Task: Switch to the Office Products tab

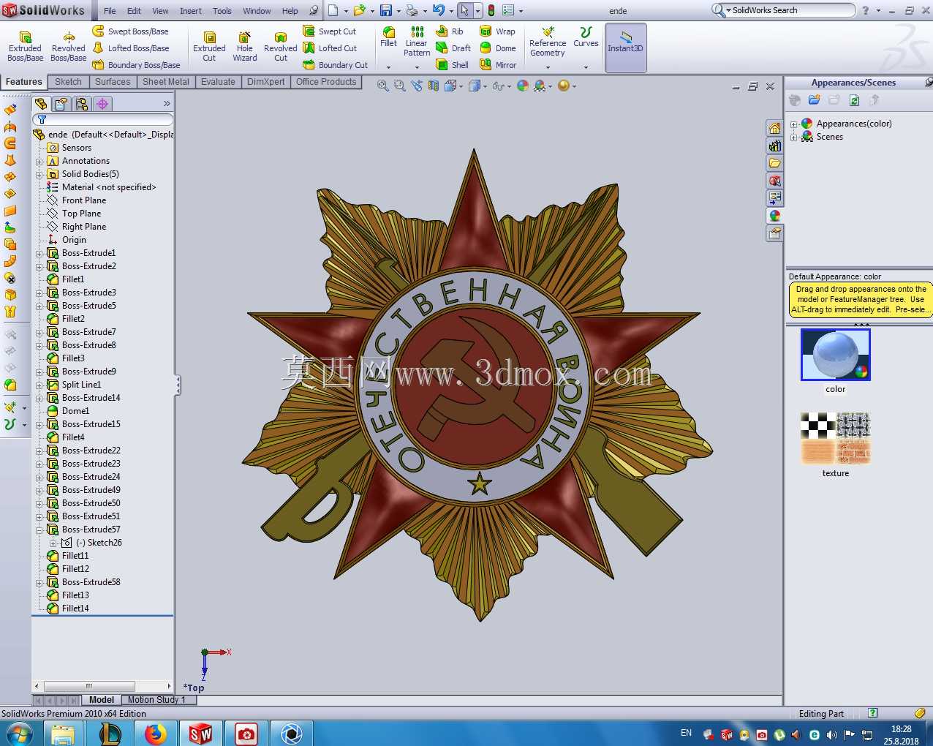Action: pyautogui.click(x=326, y=82)
